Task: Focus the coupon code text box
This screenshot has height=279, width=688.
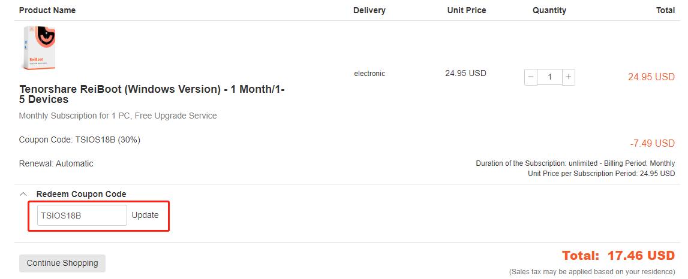Action: coord(82,215)
